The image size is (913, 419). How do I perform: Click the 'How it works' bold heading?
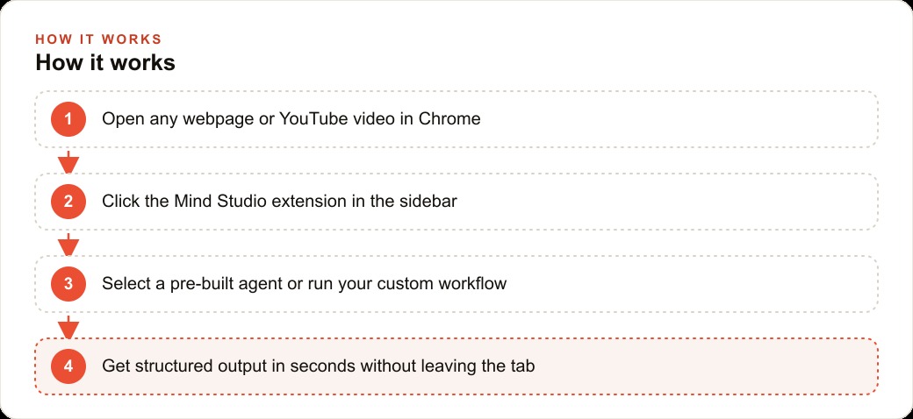[105, 63]
